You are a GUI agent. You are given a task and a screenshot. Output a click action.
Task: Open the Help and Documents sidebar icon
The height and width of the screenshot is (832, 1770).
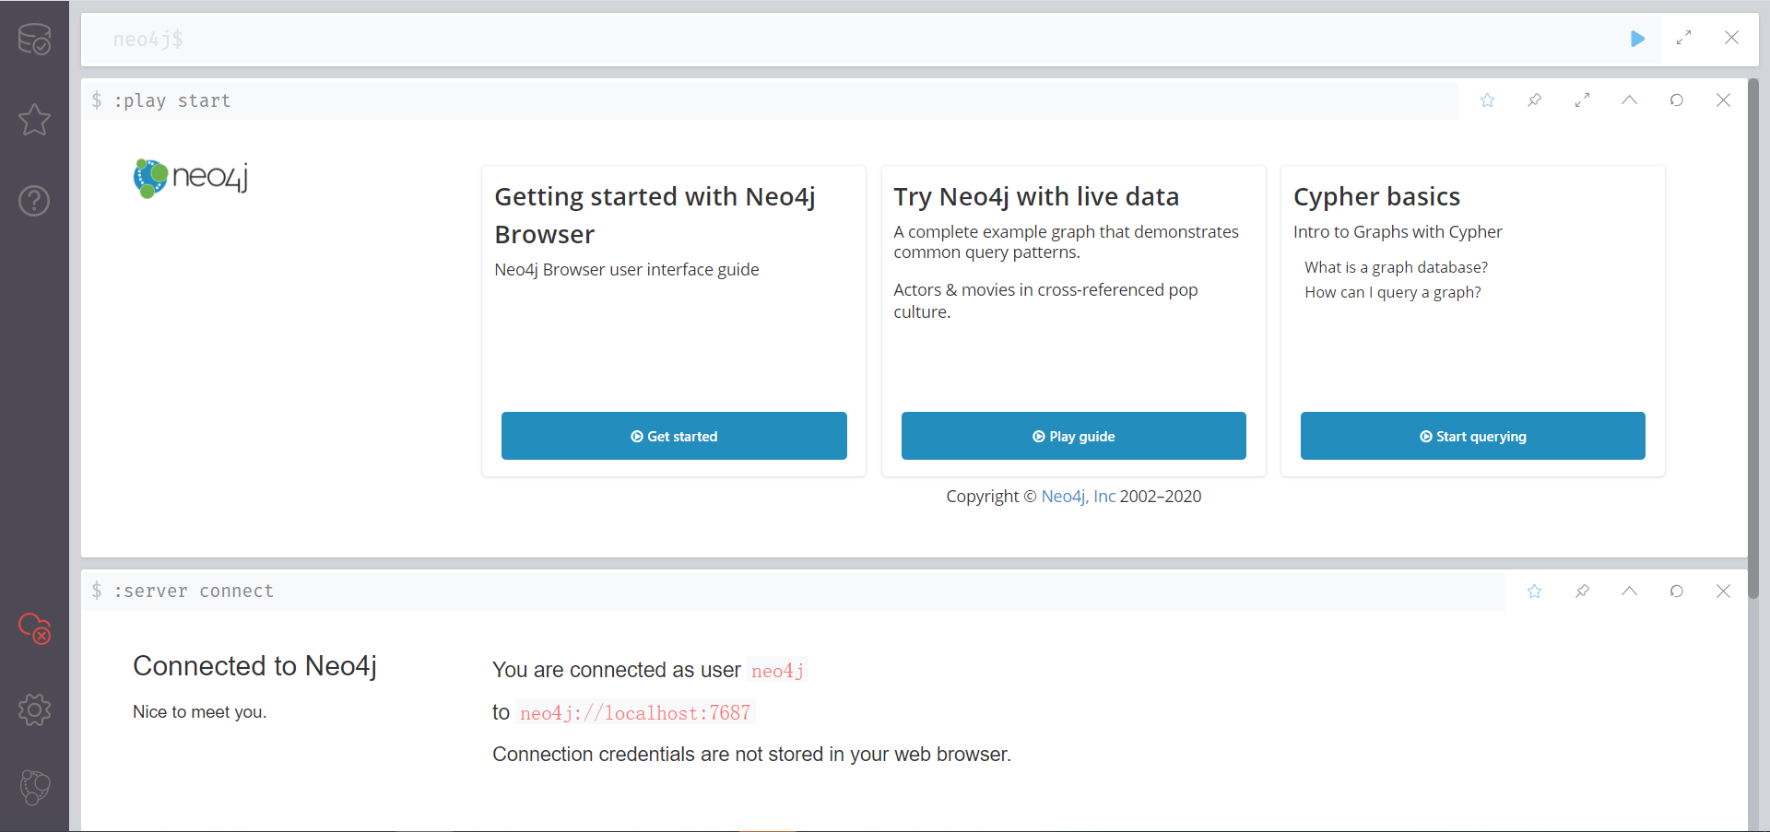(x=34, y=200)
